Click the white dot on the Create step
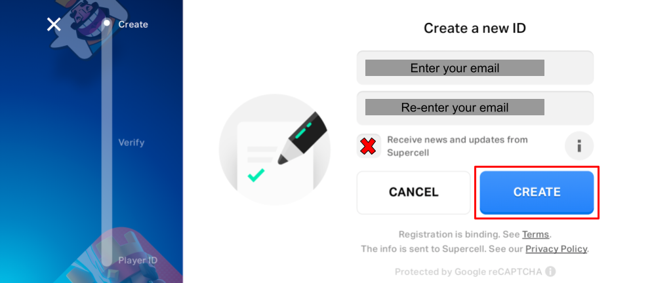Screen dimensions: 652x283 [x=106, y=24]
